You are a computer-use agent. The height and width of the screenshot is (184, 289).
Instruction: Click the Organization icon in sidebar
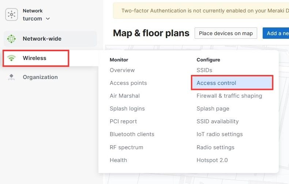[x=12, y=77]
